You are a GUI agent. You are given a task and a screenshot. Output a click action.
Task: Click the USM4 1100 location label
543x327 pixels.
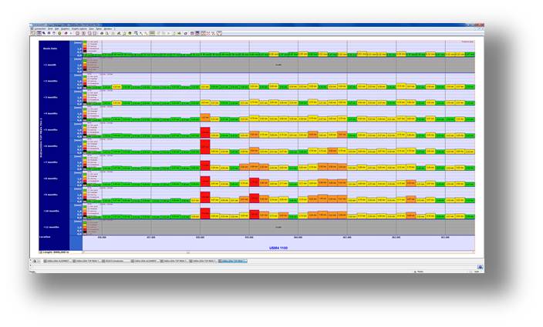point(278,248)
